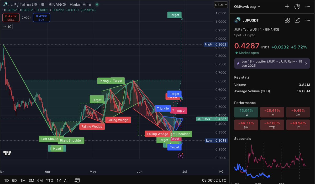Click the 1Y performance tile −49.94%
315x184 pixels.
click(x=298, y=125)
